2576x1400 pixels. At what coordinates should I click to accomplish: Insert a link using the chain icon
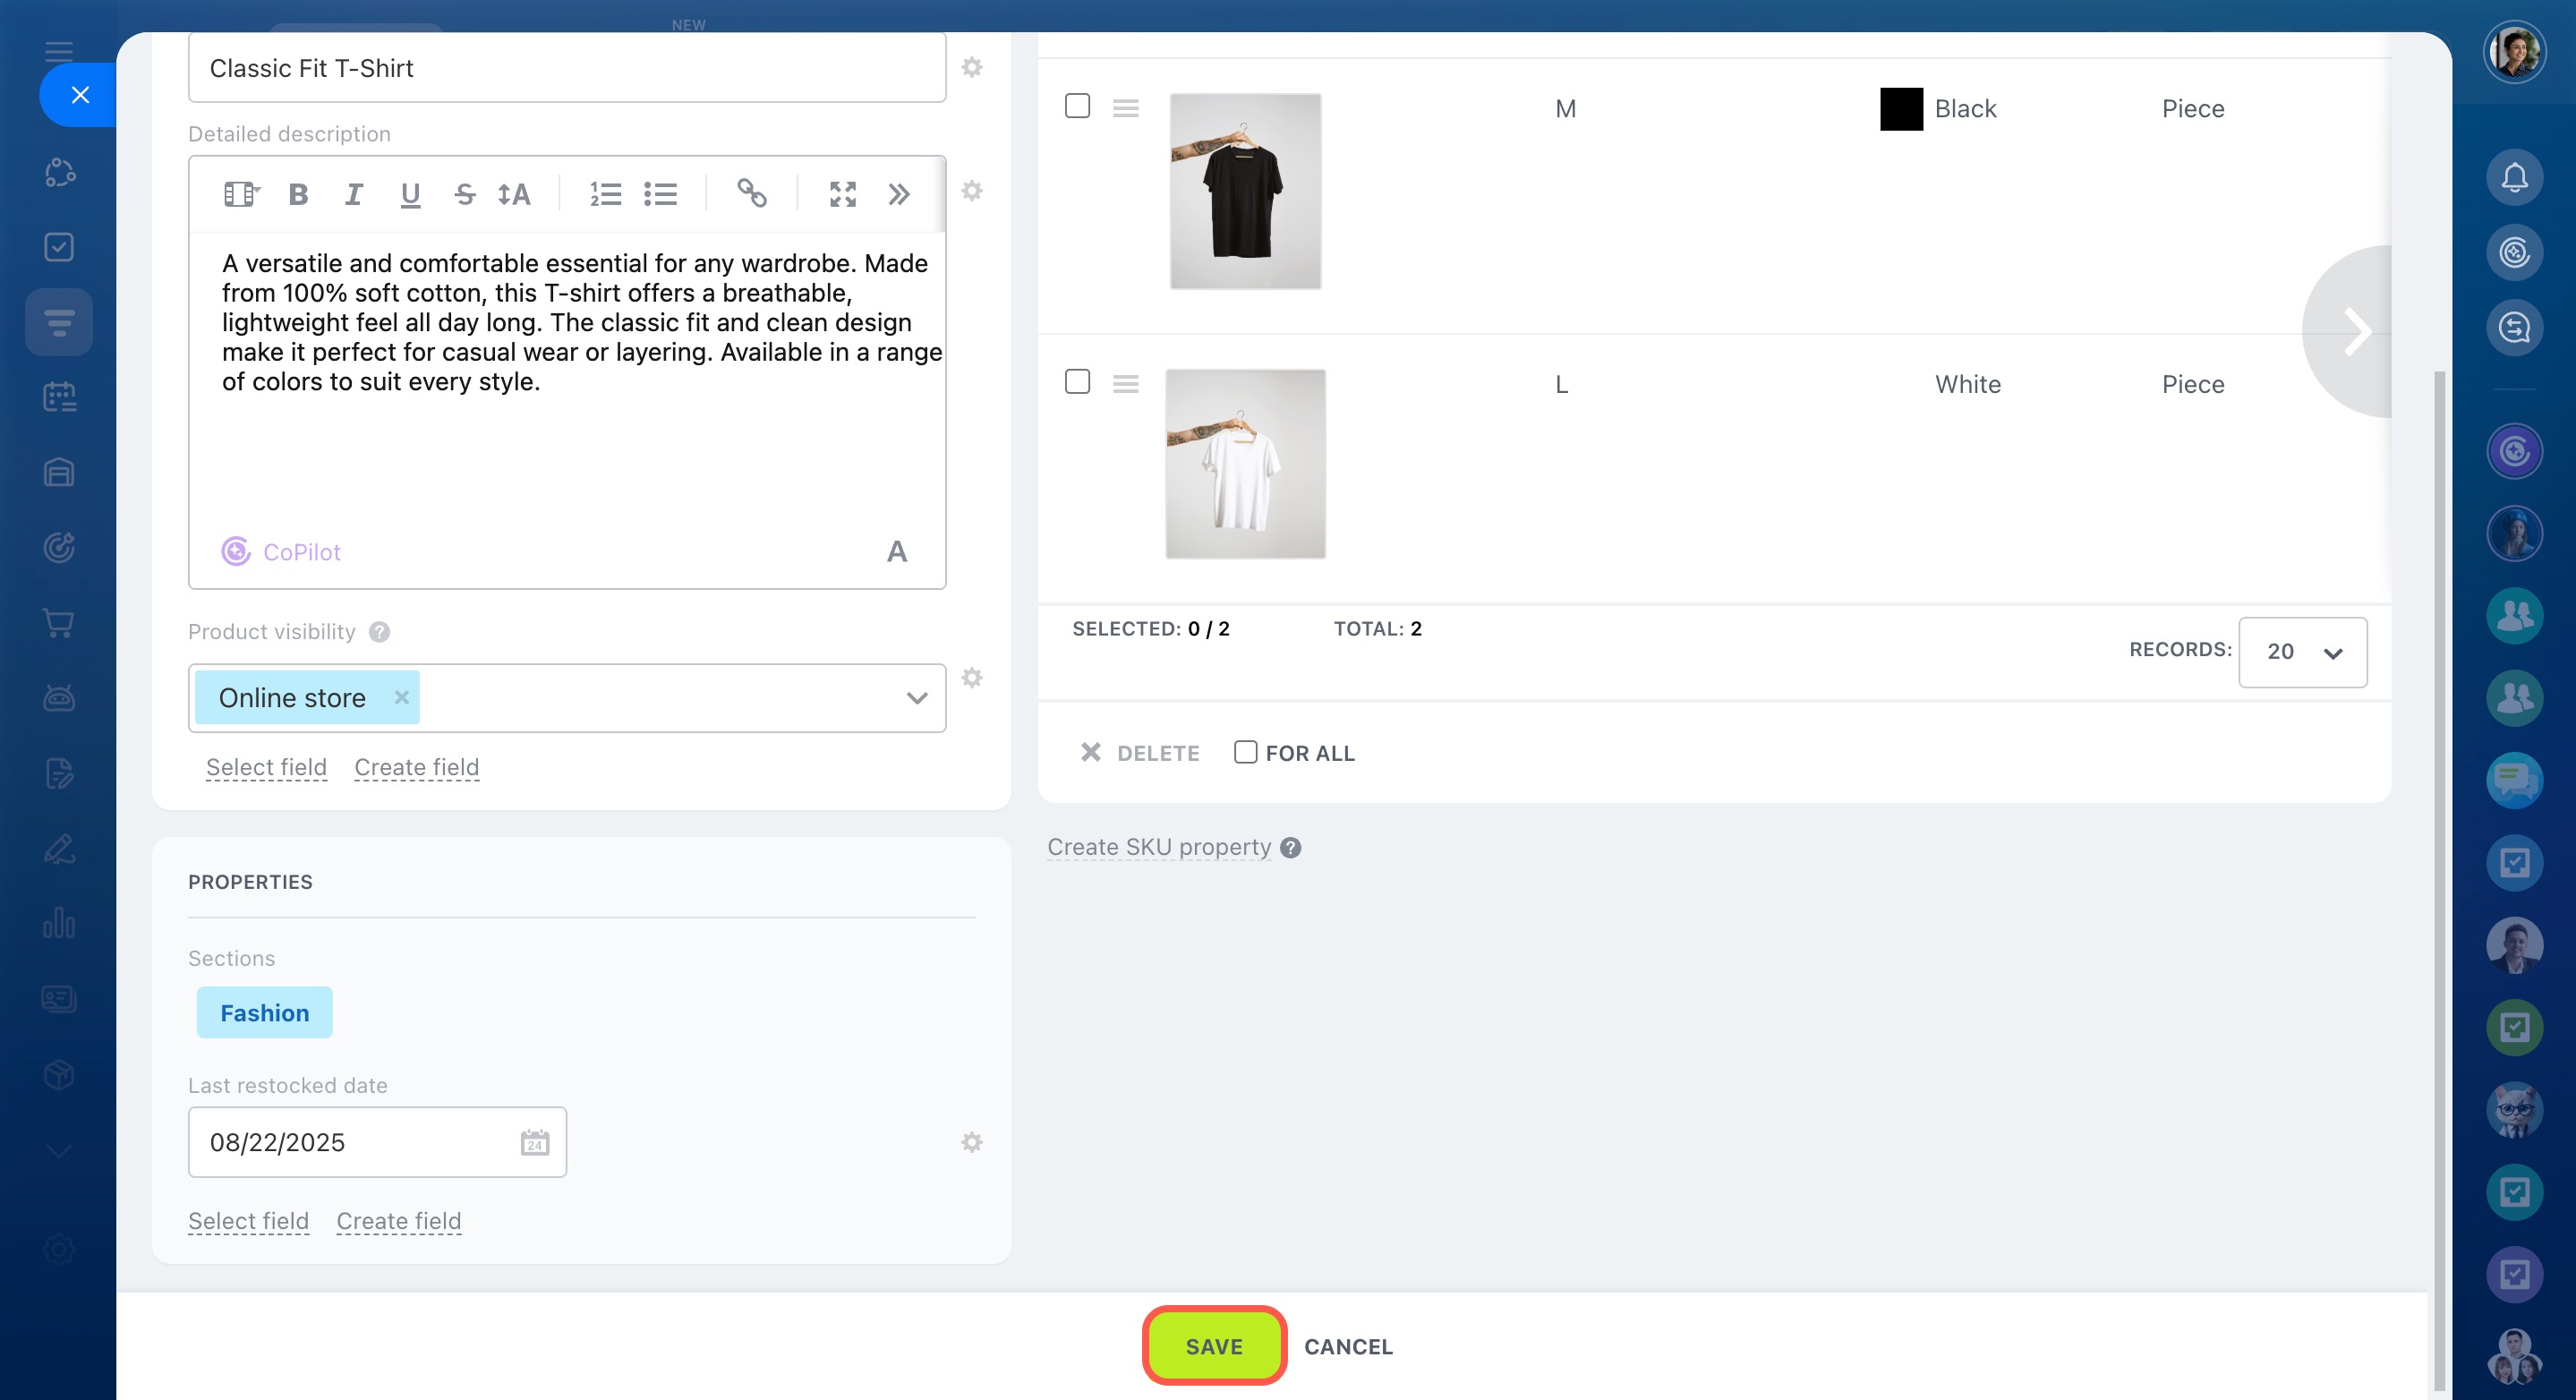pyautogui.click(x=751, y=193)
